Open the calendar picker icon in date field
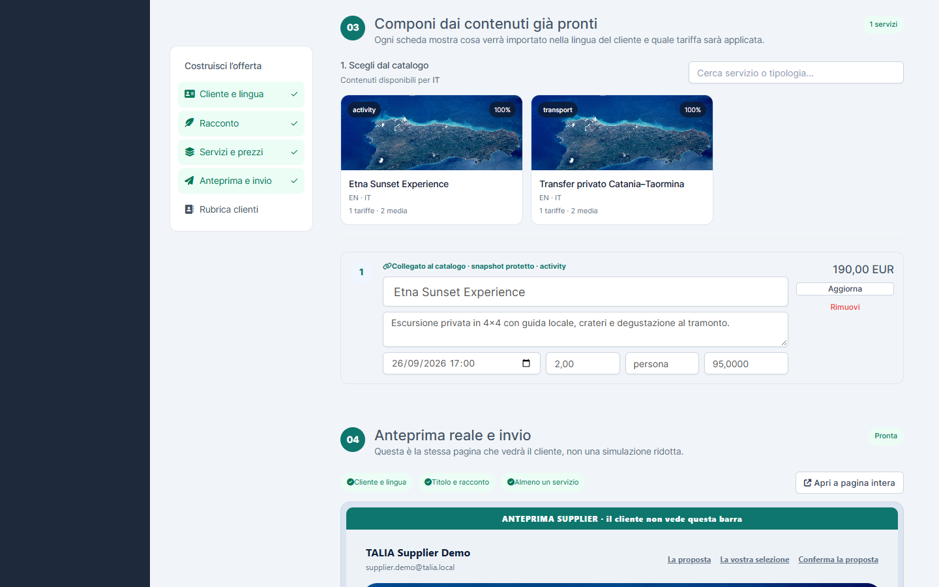The image size is (939, 587). 526,363
